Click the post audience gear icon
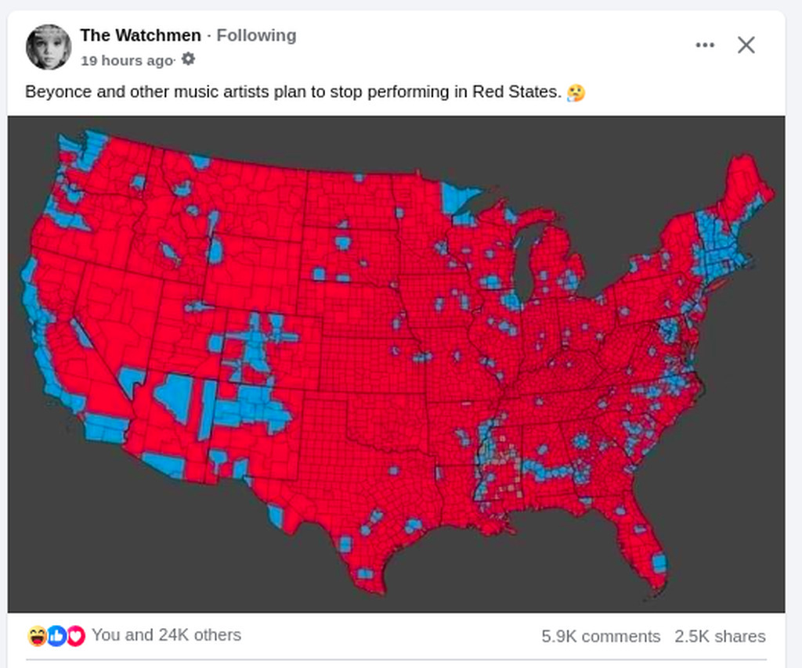The height and width of the screenshot is (668, 802). pyautogui.click(x=188, y=59)
